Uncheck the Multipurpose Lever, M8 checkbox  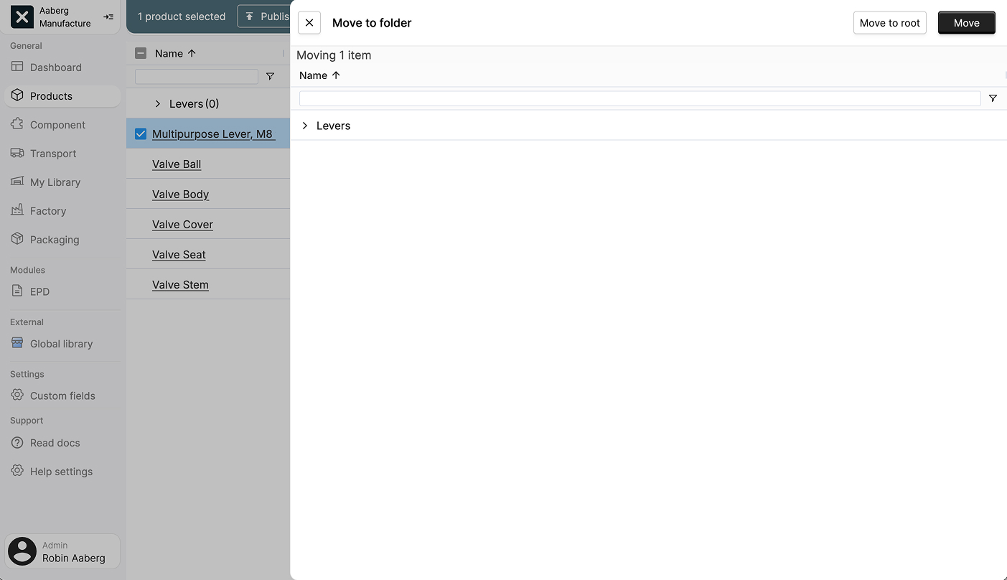[x=140, y=134]
